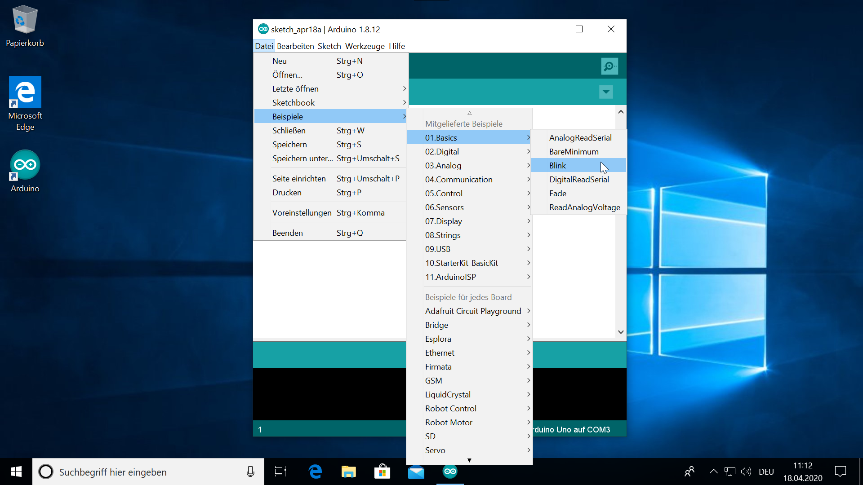Click the examples menu scroll-down arrow

pos(469,460)
